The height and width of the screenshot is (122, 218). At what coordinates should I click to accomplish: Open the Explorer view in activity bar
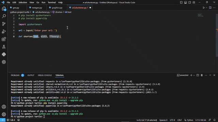(x=4, y=9)
